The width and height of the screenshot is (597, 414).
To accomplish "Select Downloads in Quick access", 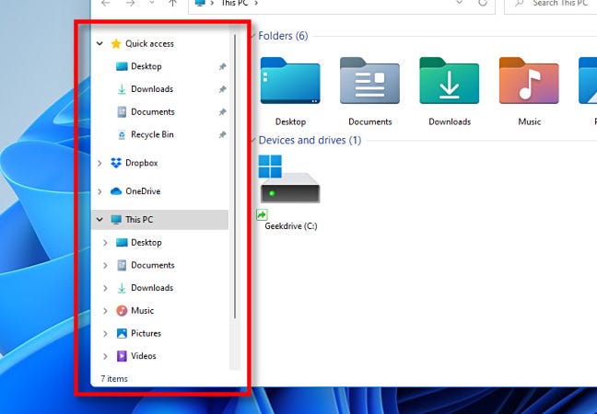I will (151, 89).
